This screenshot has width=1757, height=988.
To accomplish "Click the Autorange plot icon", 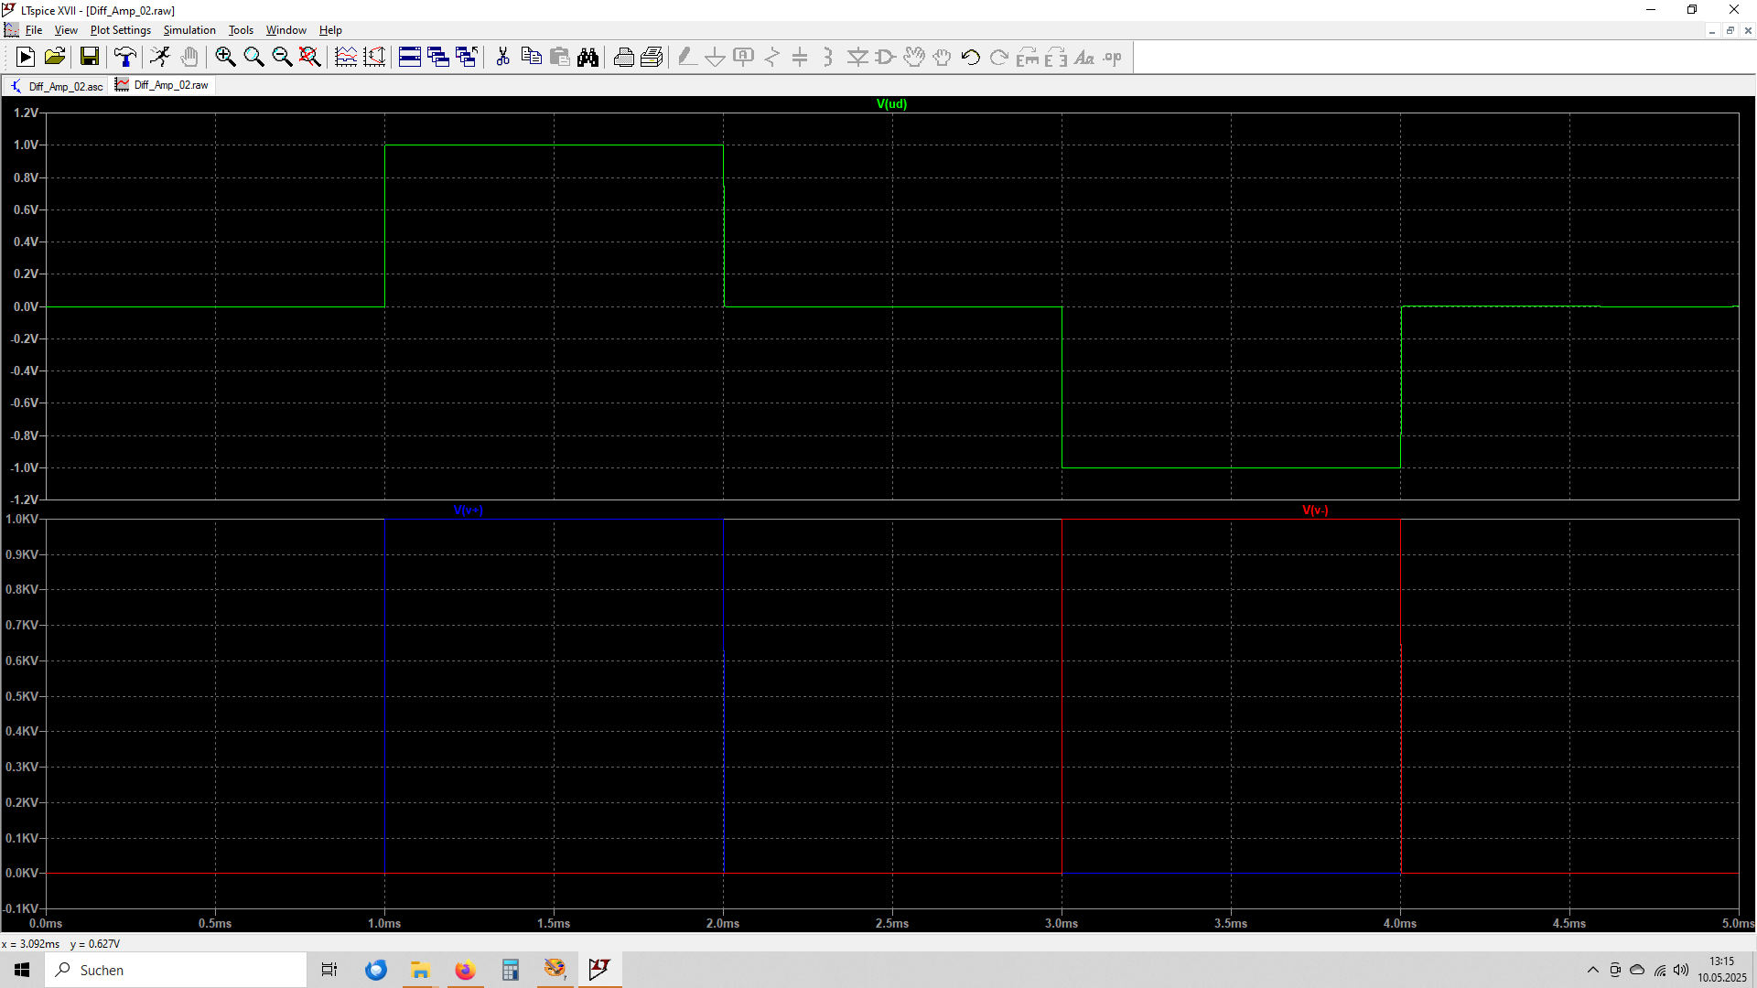I will coord(346,57).
